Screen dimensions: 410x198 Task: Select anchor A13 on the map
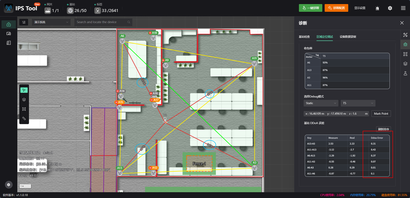120,173
